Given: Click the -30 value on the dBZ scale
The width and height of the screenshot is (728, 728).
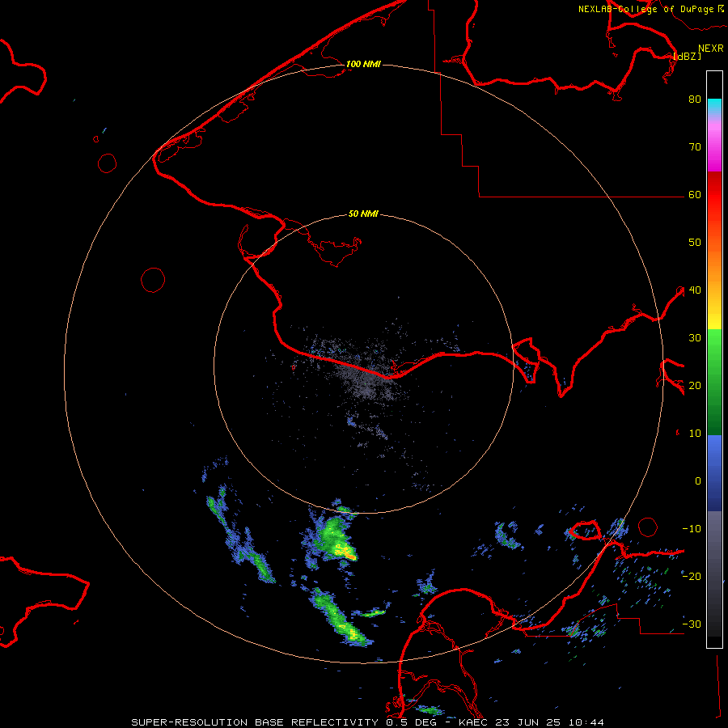Looking at the screenshot, I should (692, 624).
